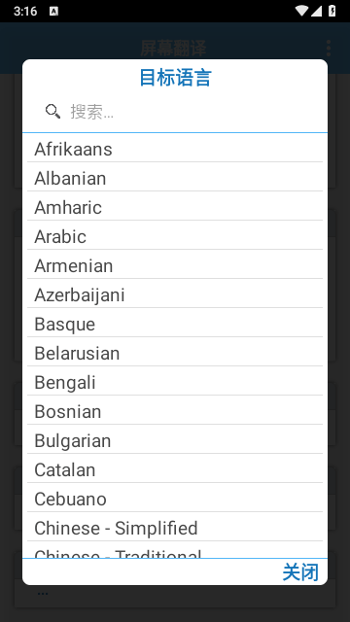This screenshot has width=350, height=622.
Task: Select Basque language option
Action: [x=175, y=324]
